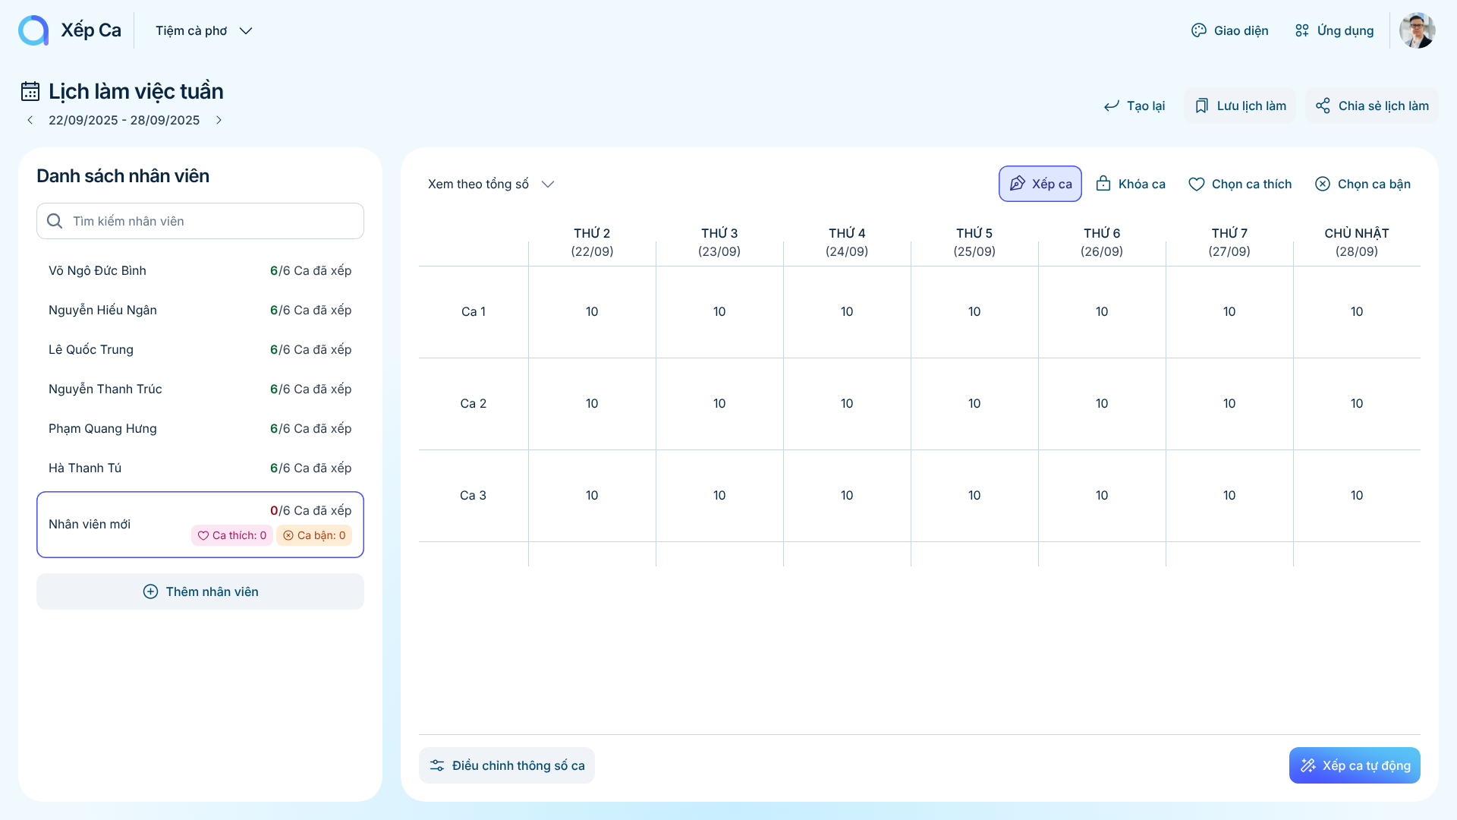Activate Xếp ca mode
The image size is (1457, 820).
click(x=1040, y=184)
